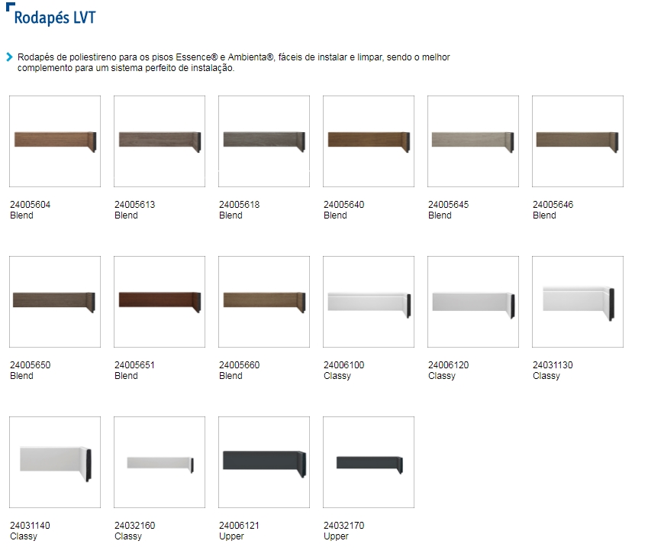Click the Blend label under 24005651
The height and width of the screenshot is (557, 648).
tap(126, 376)
